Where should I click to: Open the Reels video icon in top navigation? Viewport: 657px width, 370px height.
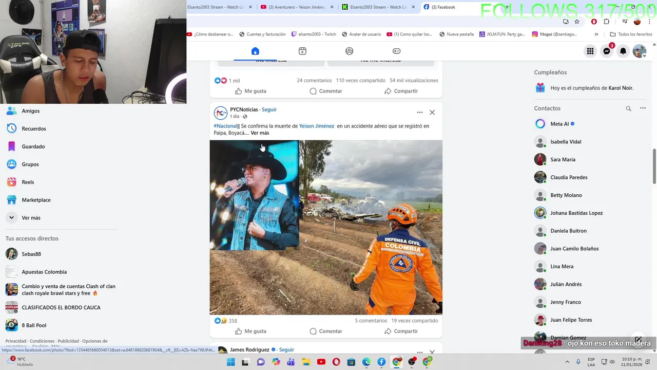[302, 51]
